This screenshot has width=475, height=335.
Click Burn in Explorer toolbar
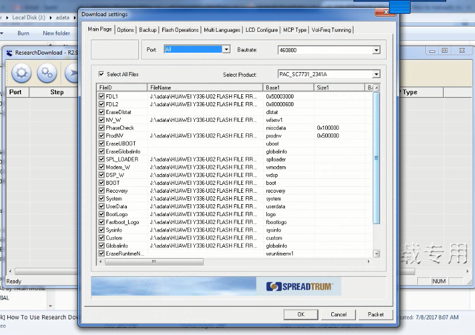click(x=23, y=33)
